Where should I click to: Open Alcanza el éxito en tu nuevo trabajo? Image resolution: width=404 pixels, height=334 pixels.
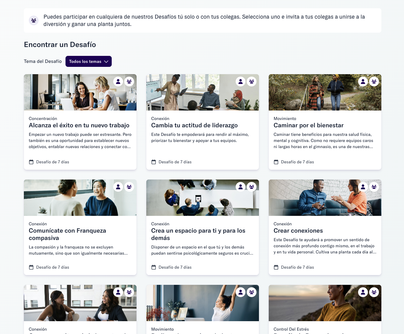[x=79, y=125]
